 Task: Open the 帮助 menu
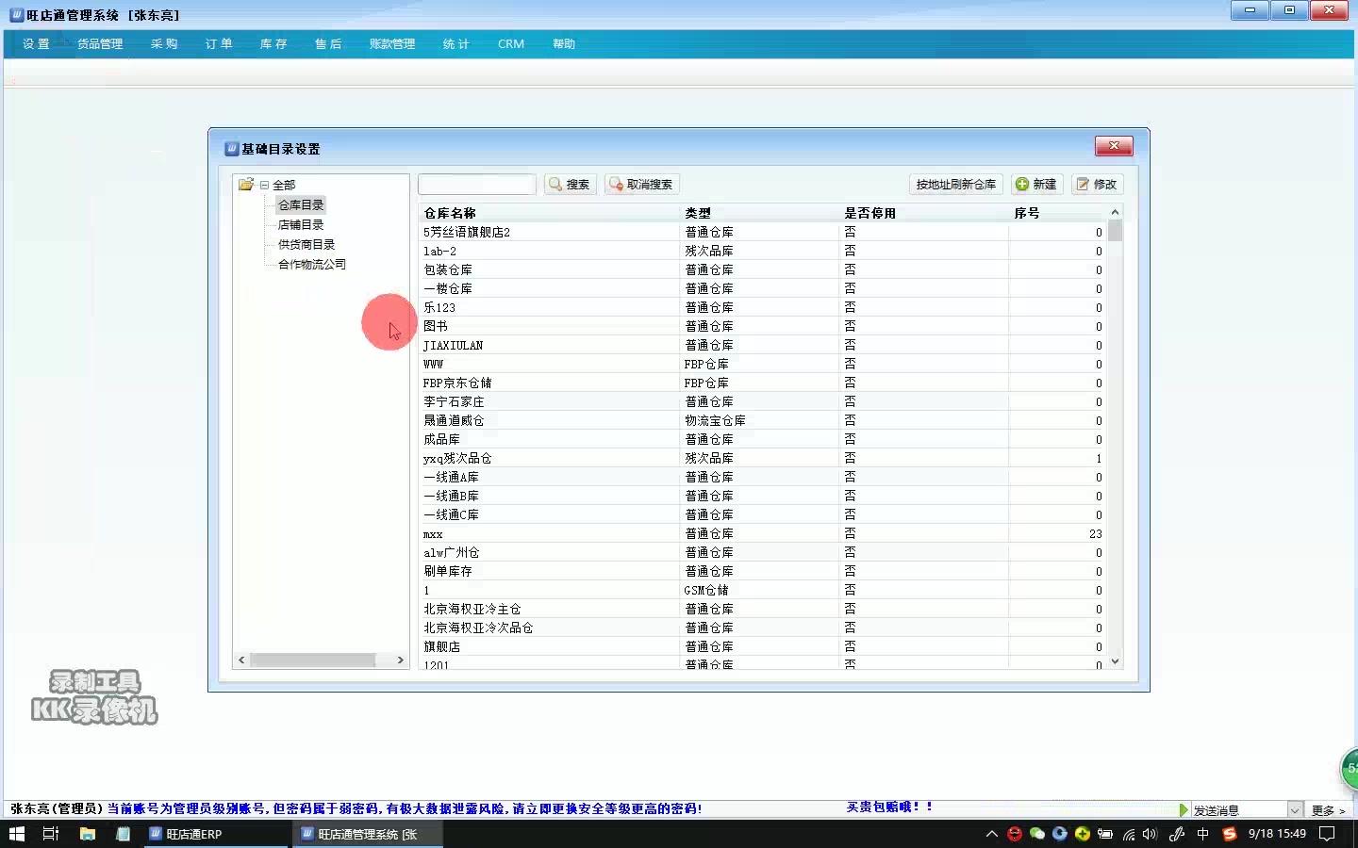click(x=564, y=44)
